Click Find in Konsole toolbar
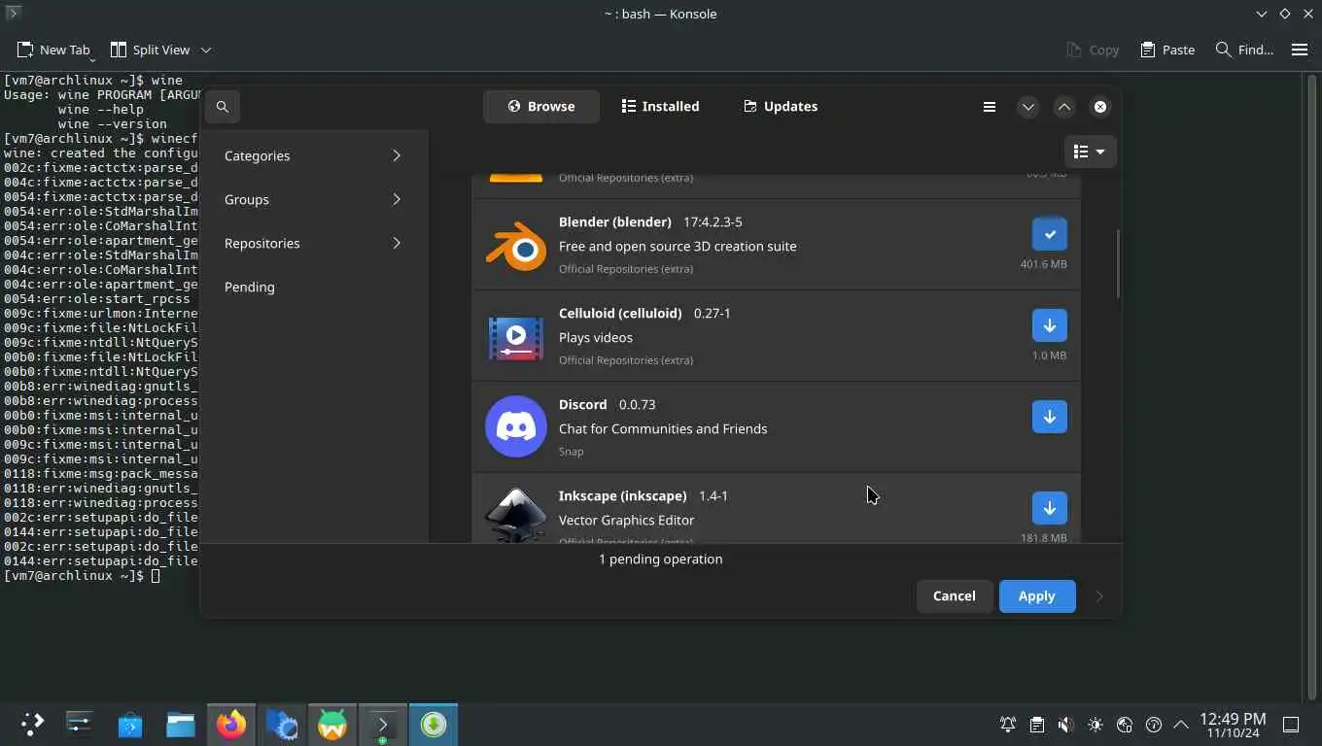 (x=1244, y=50)
